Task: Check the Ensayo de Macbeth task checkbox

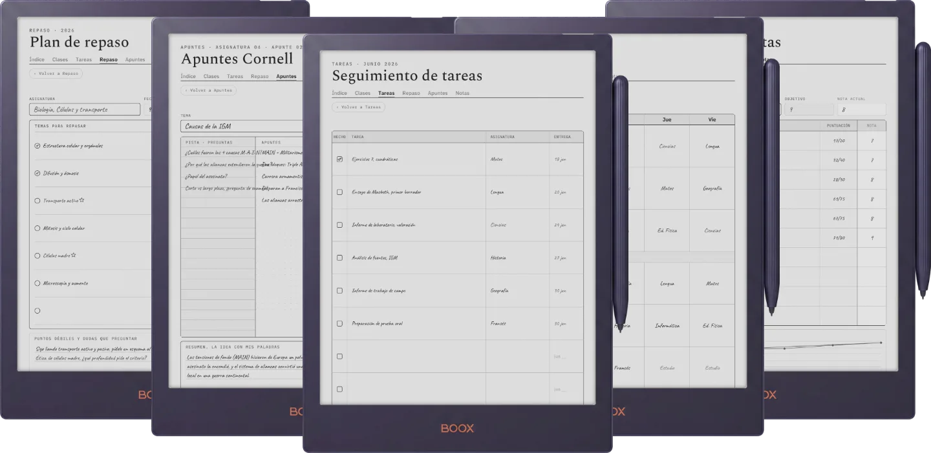Action: coord(339,192)
